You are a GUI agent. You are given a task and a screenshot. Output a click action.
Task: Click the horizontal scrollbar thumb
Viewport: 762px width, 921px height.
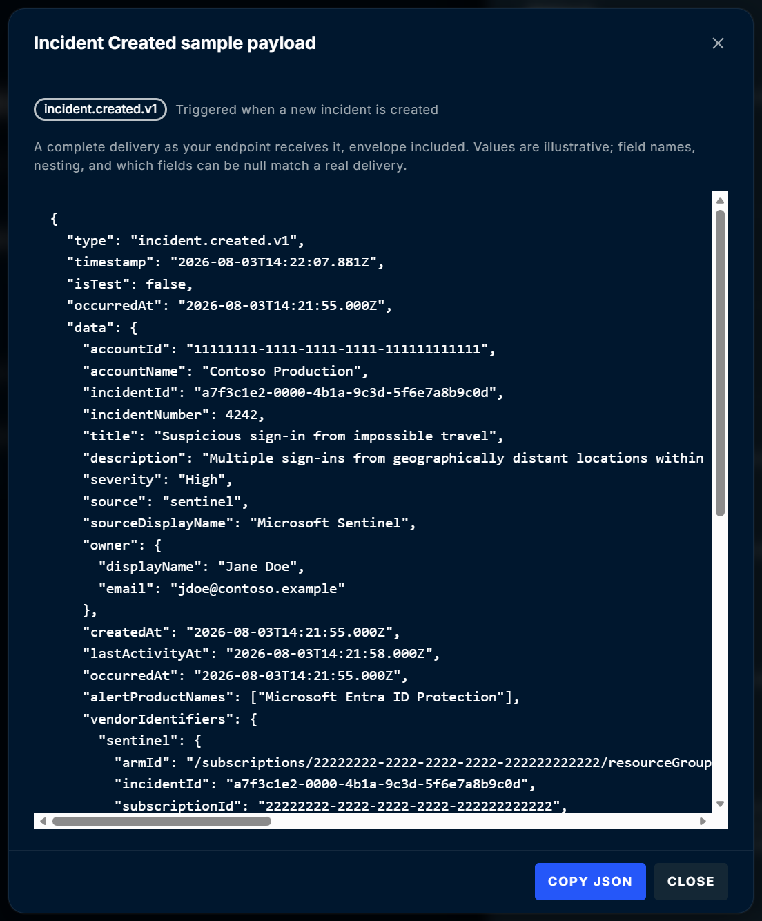pyautogui.click(x=162, y=821)
